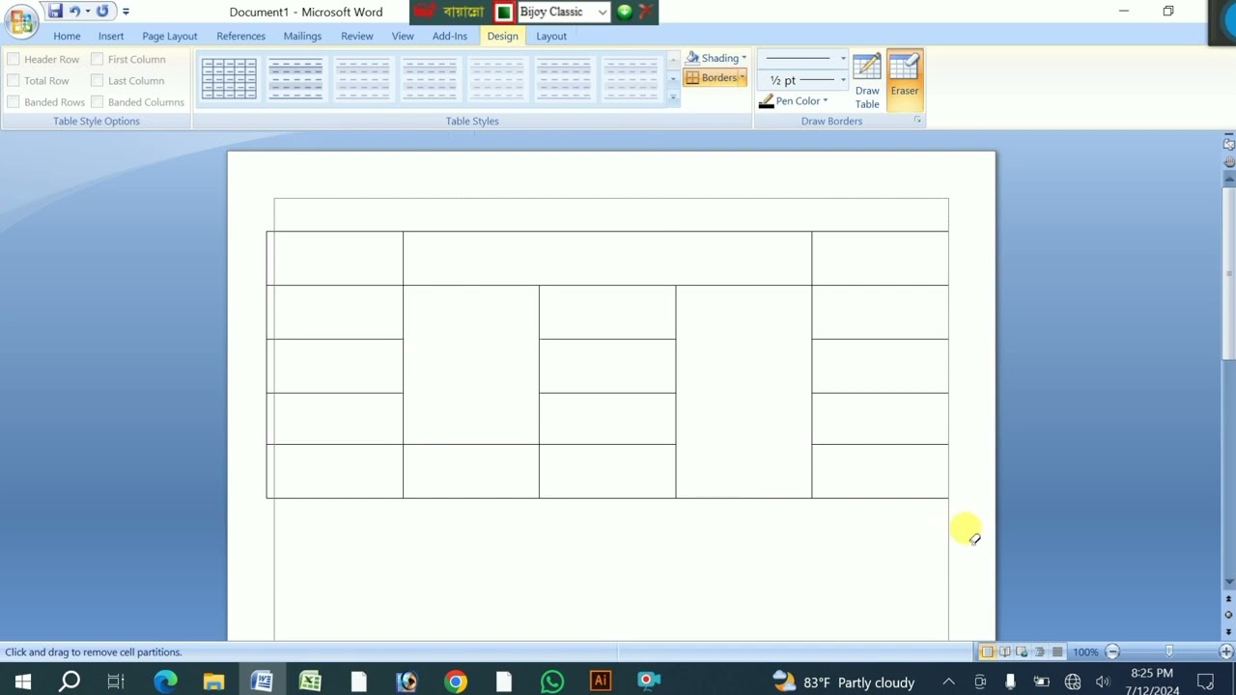Toggle the First Column checkbox
The height and width of the screenshot is (695, 1236).
pyautogui.click(x=97, y=59)
